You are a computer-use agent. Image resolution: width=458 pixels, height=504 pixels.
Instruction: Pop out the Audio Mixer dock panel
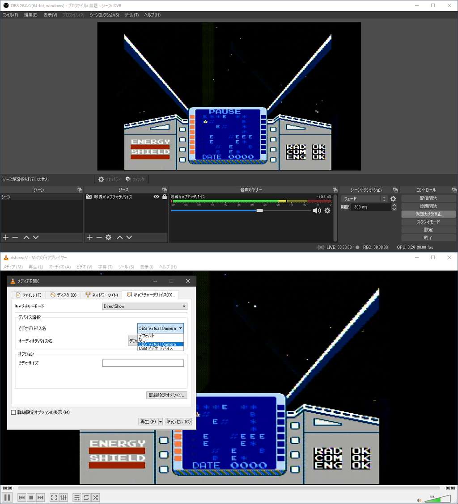(335, 190)
